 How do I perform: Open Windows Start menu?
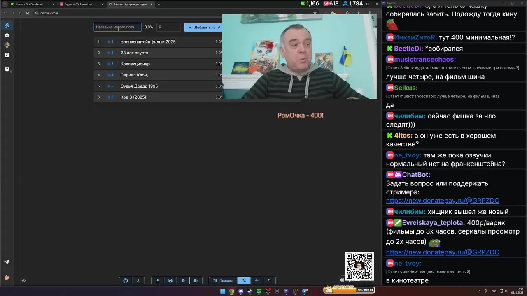(x=223, y=291)
